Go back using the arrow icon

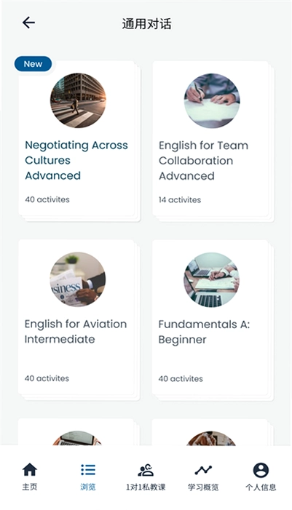point(28,23)
